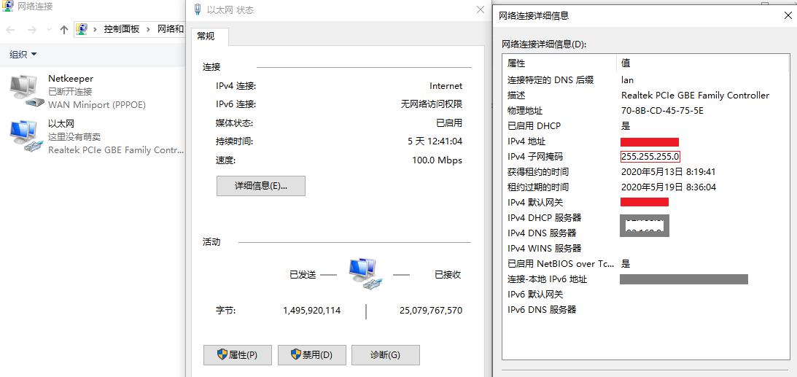Select the 租约过期的时间 row
797x377 pixels.
click(x=645, y=187)
